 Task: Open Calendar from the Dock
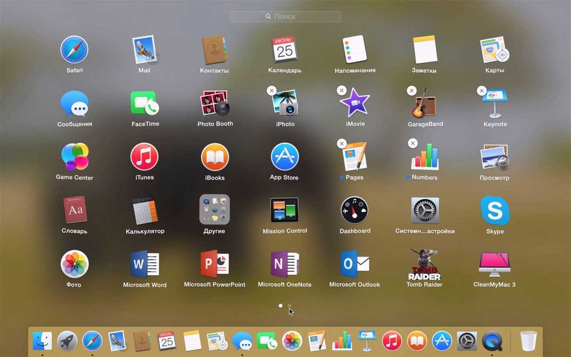pyautogui.click(x=167, y=341)
